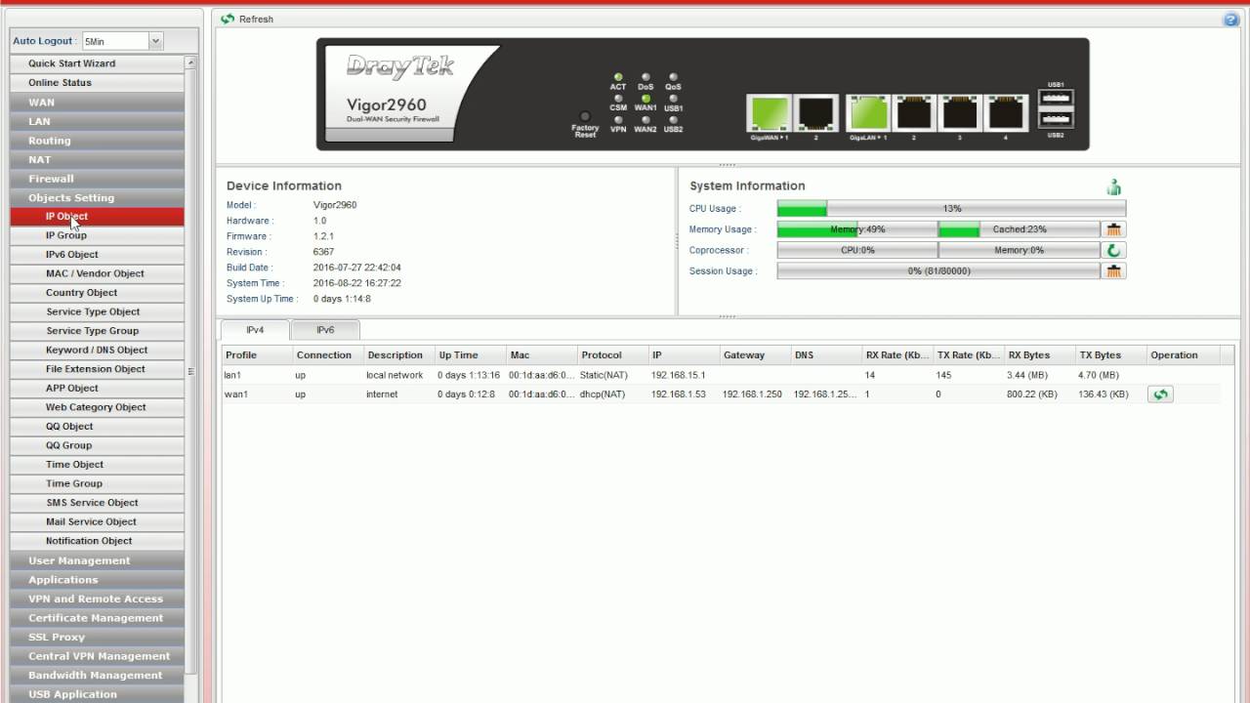Click the Up Time column header
Image resolution: width=1250 pixels, height=703 pixels.
pyautogui.click(x=471, y=355)
